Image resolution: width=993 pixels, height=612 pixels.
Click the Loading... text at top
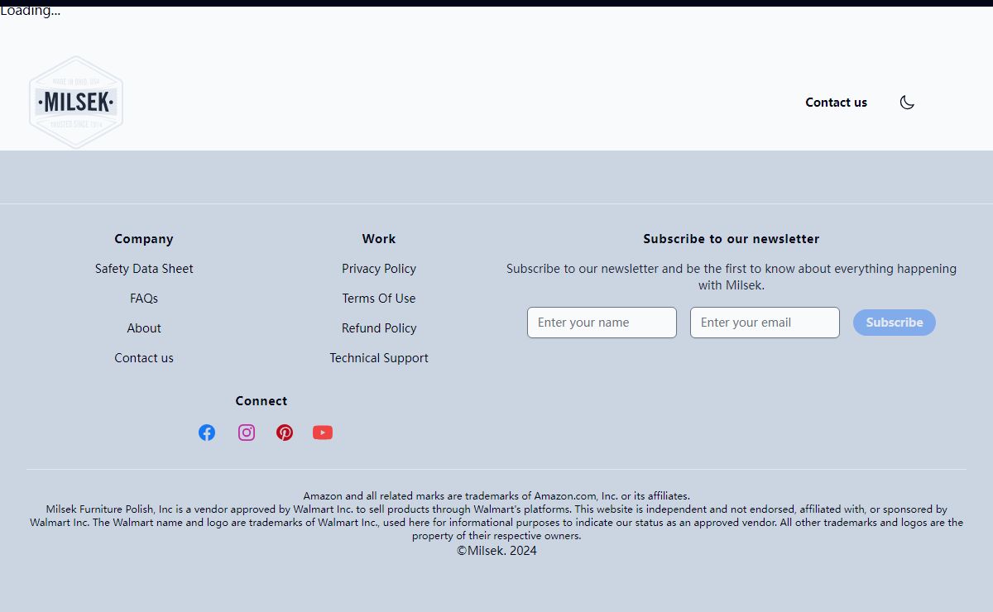click(x=30, y=11)
